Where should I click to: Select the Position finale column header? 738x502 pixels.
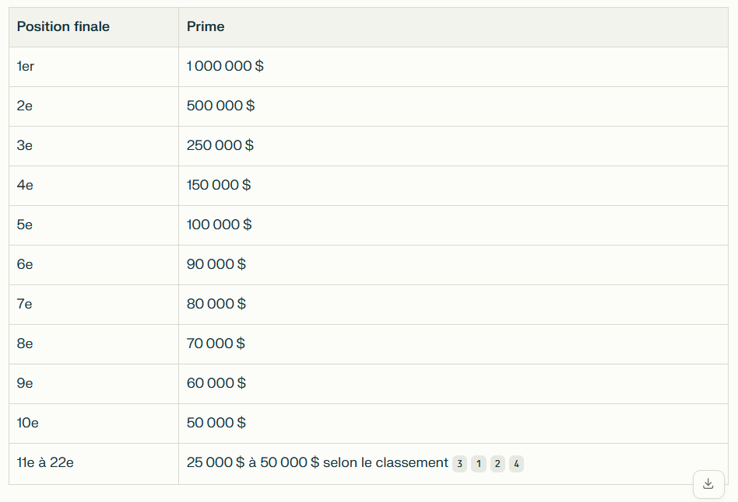[93, 26]
